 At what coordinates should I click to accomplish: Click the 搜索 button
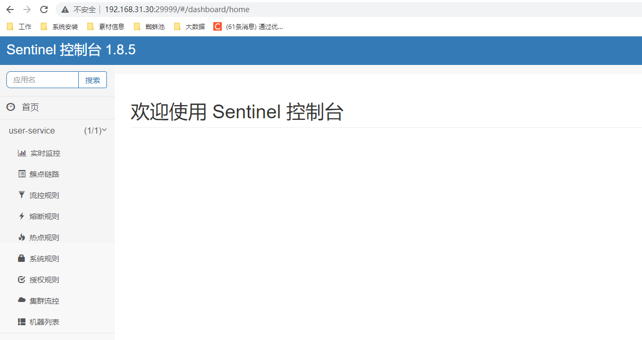pos(93,80)
